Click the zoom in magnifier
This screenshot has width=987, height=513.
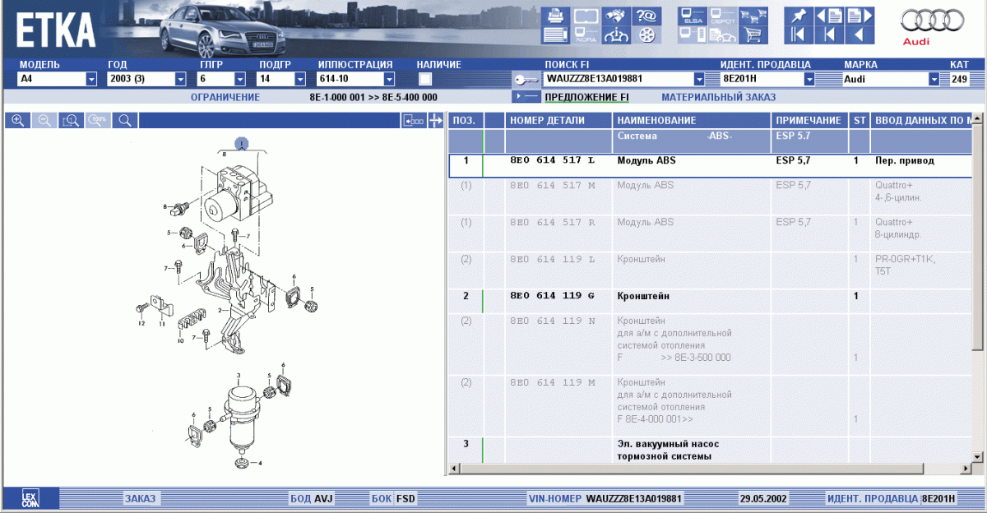tap(17, 121)
